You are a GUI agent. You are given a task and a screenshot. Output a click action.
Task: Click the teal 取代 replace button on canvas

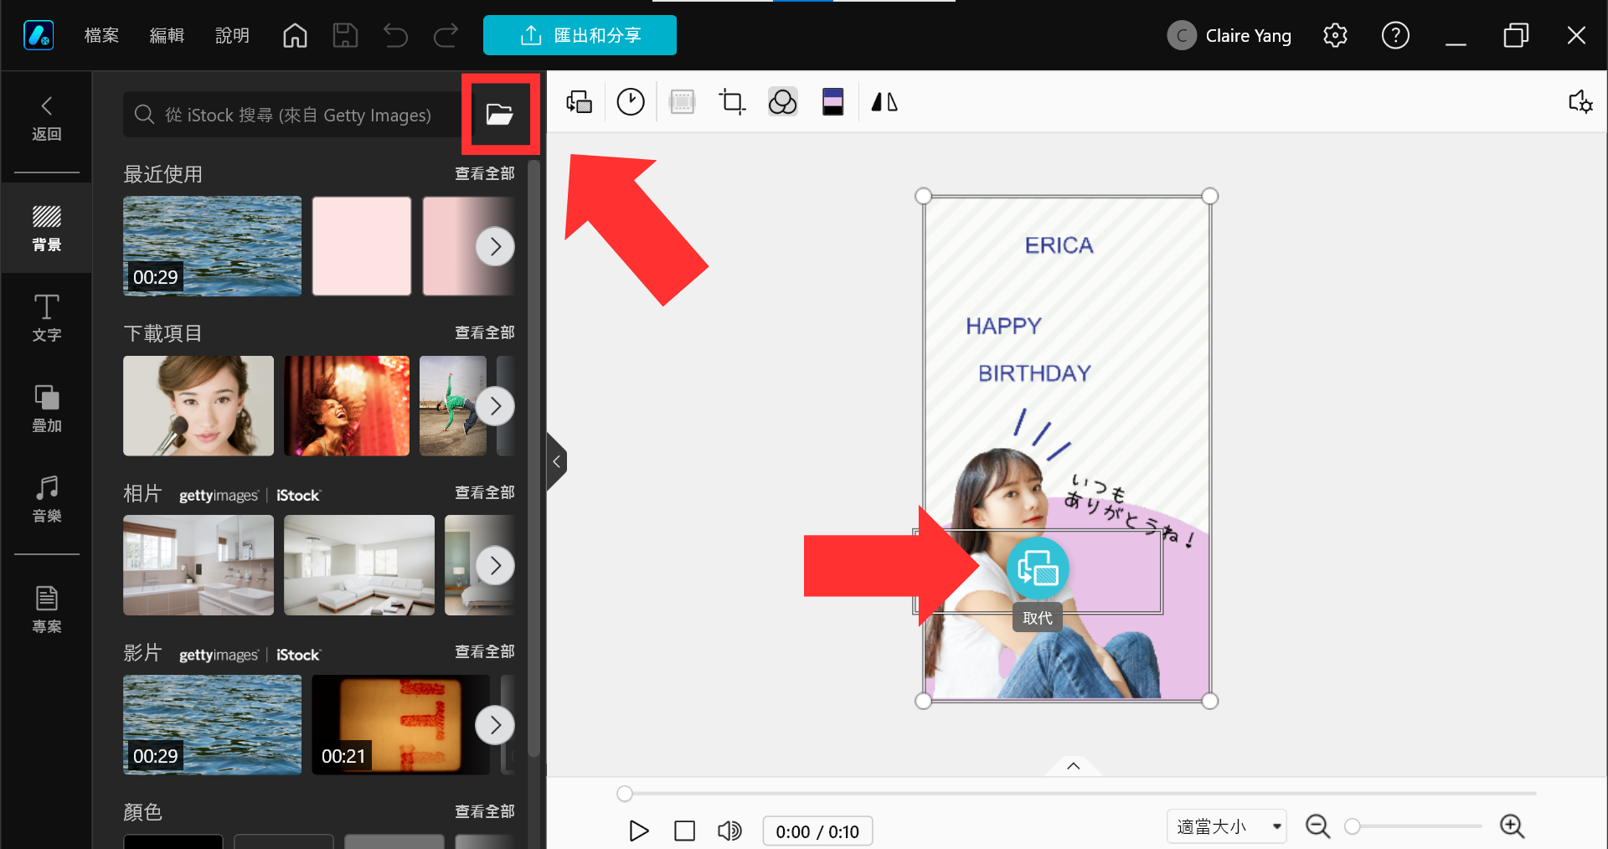pos(1038,569)
